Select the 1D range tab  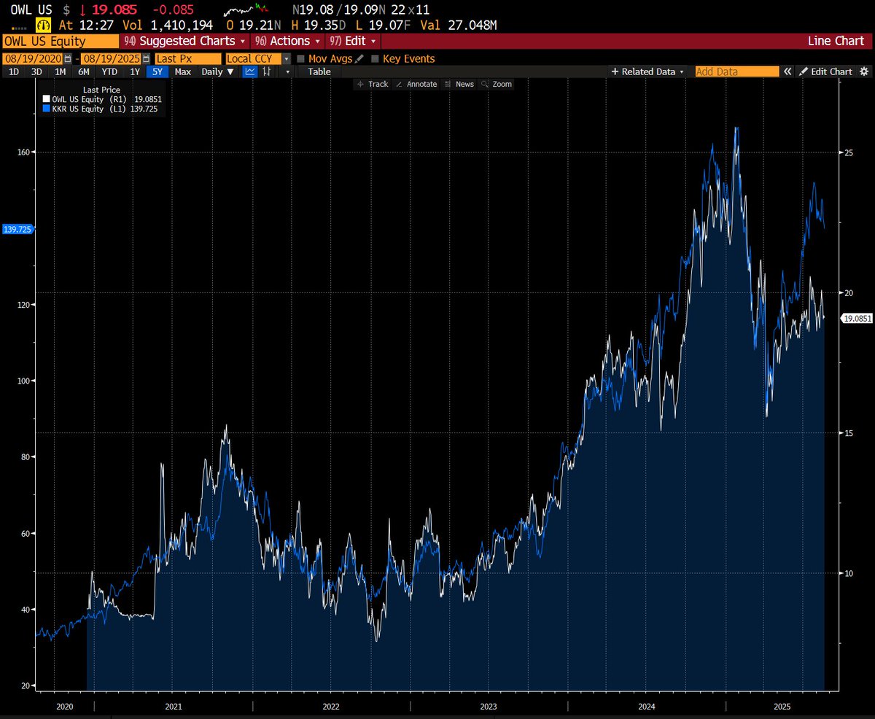[14, 71]
